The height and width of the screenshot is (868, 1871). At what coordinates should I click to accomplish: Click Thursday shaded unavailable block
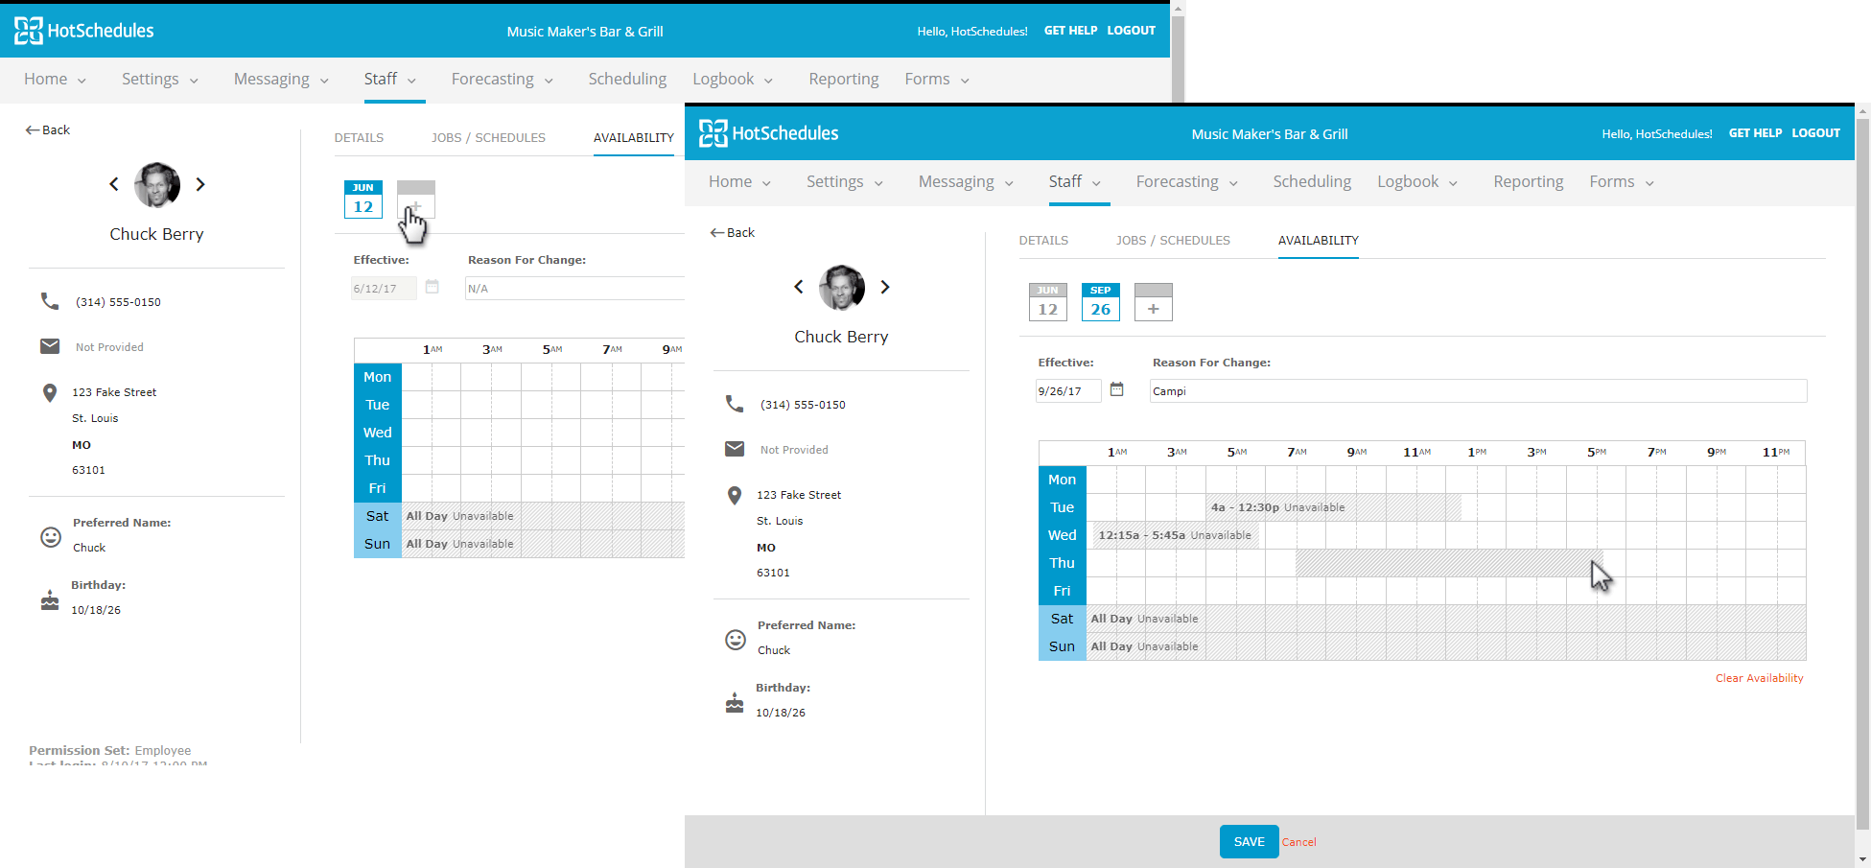[1448, 563]
